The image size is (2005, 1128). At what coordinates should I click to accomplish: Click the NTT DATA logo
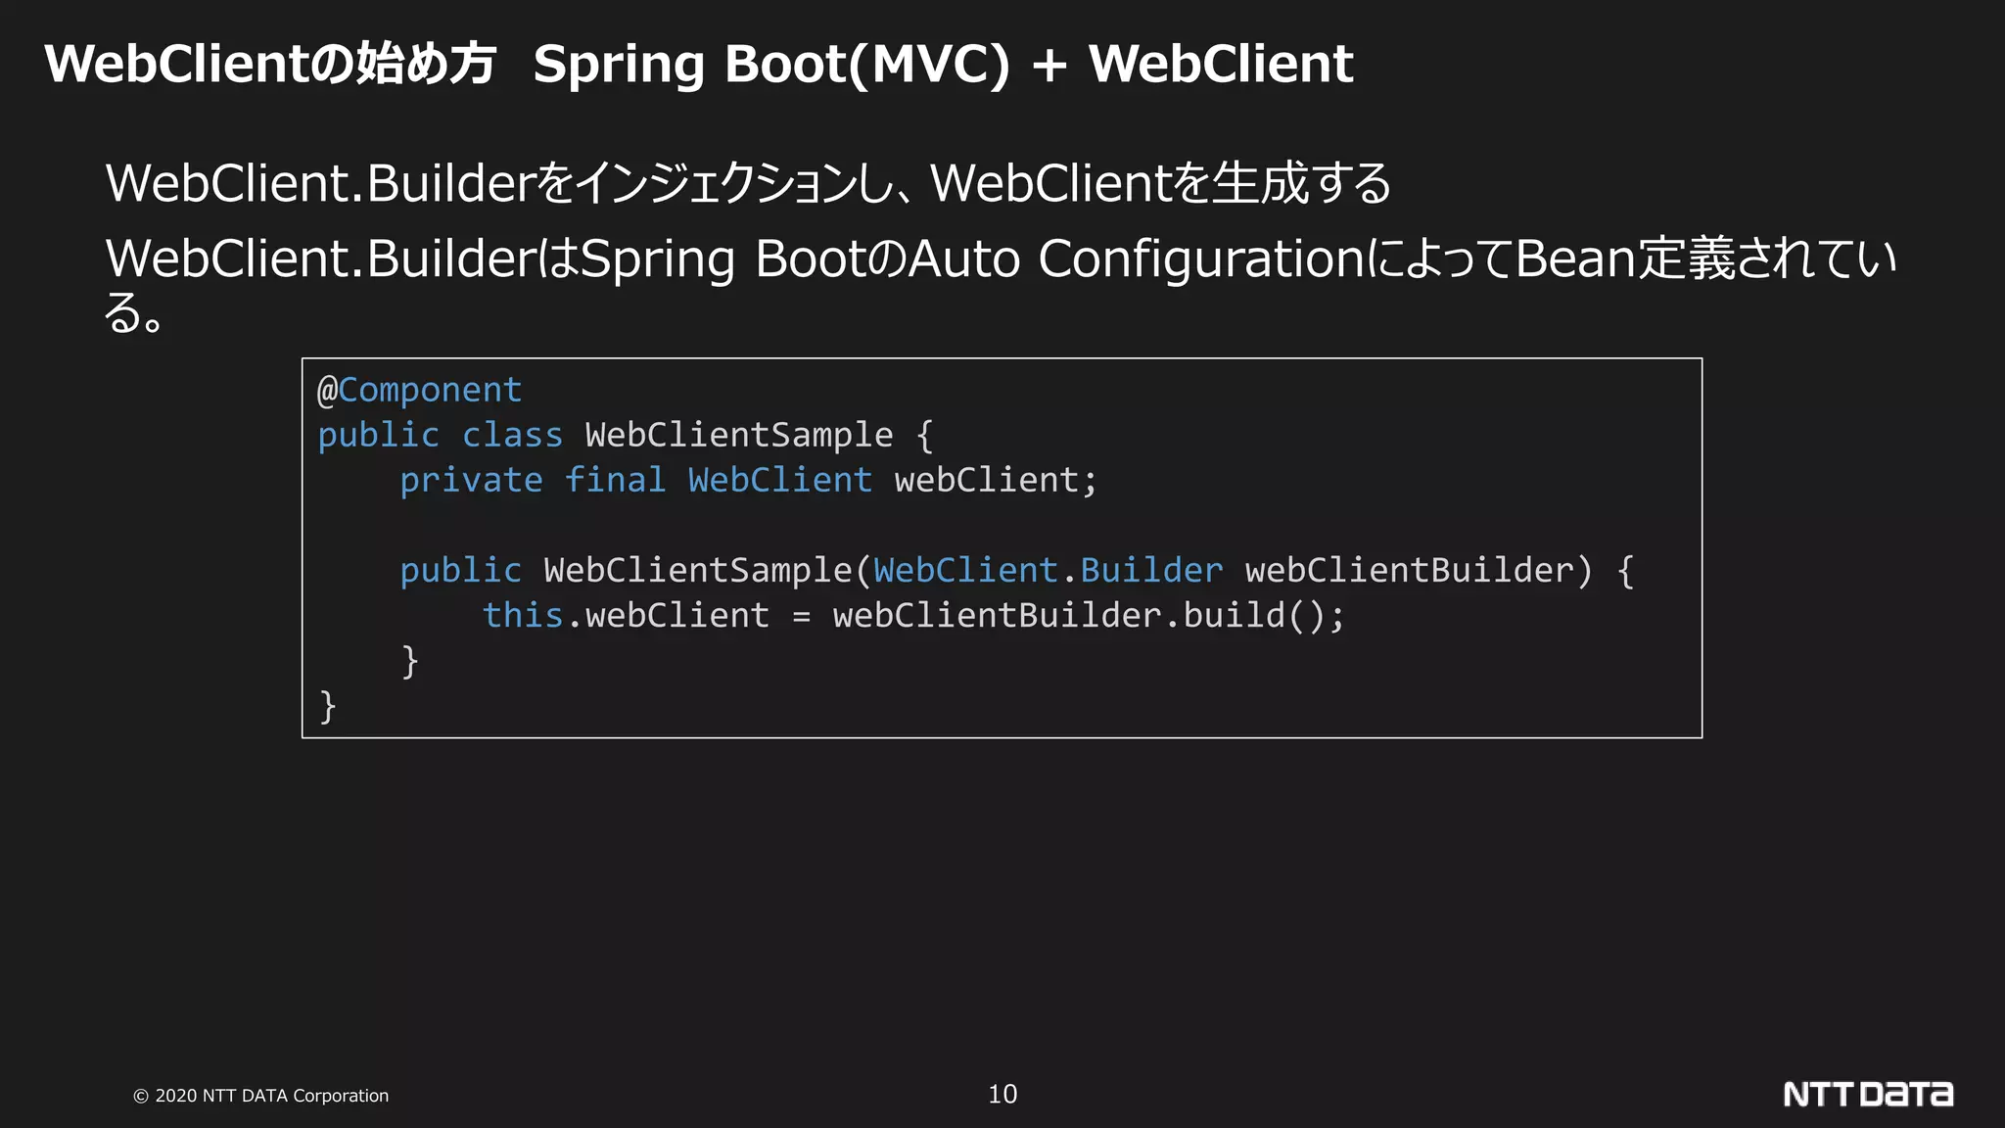click(1868, 1094)
